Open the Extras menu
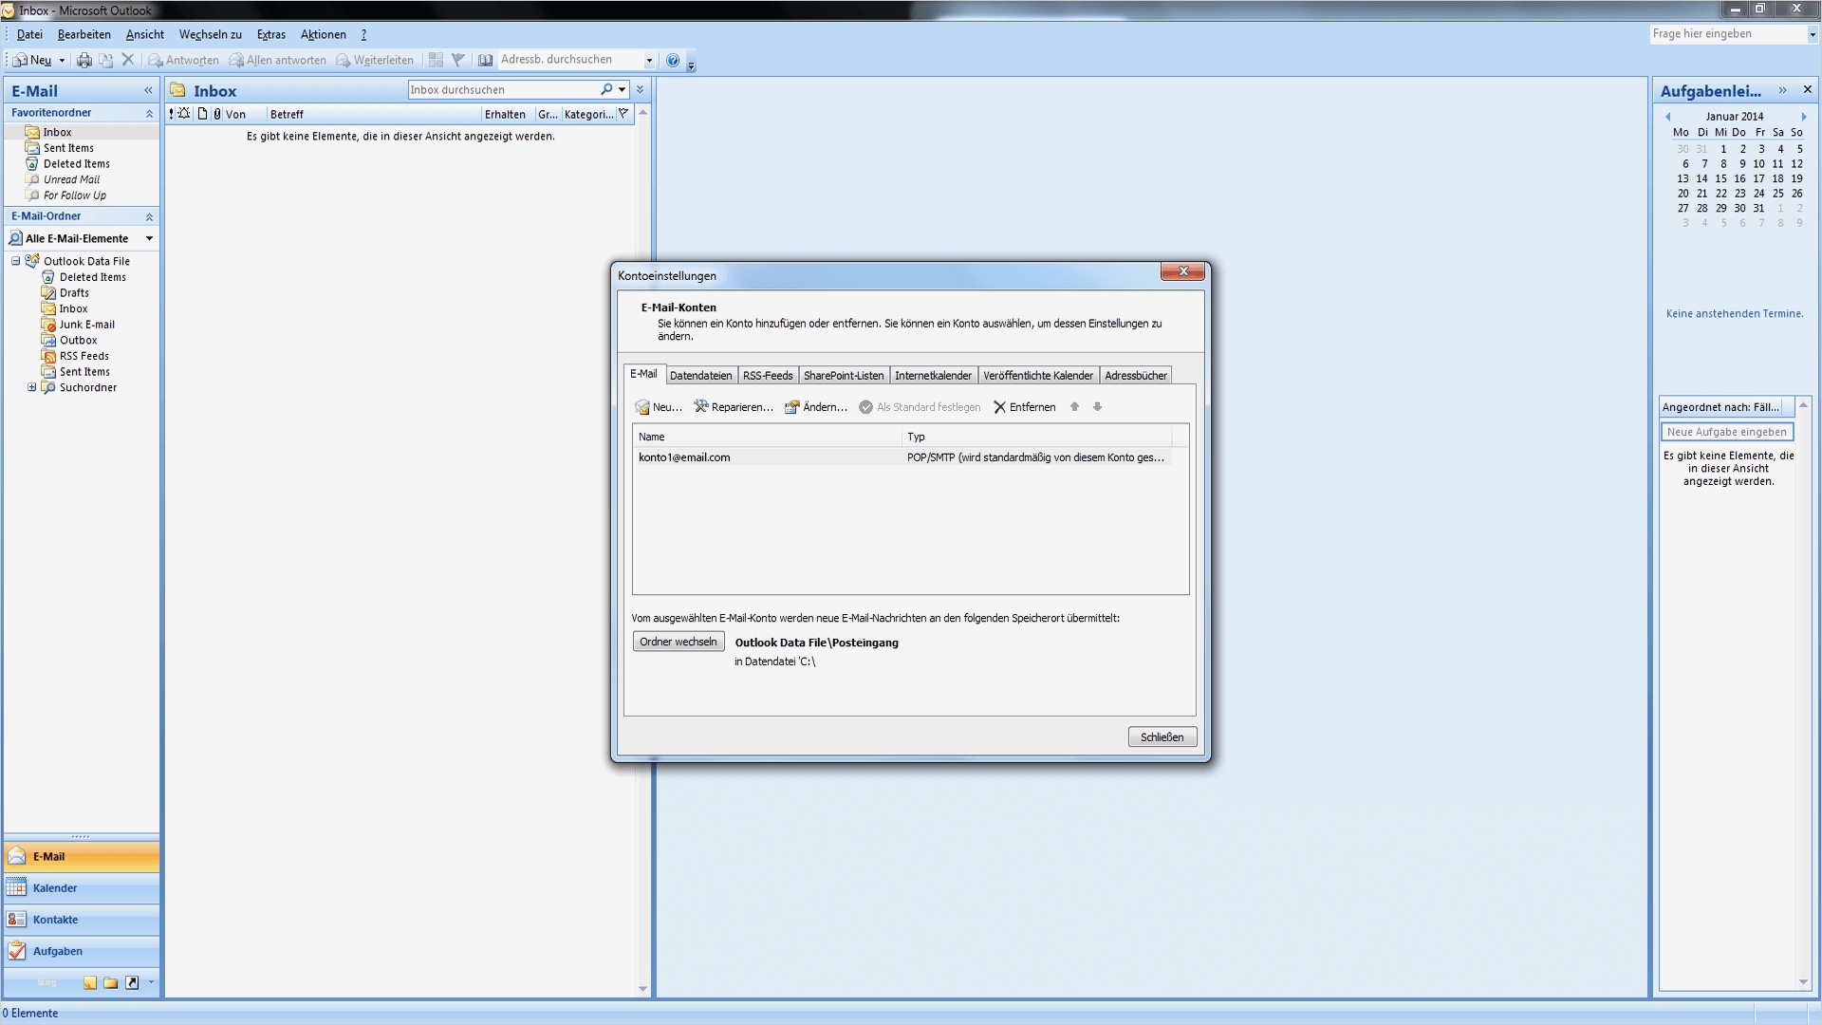 click(x=270, y=34)
